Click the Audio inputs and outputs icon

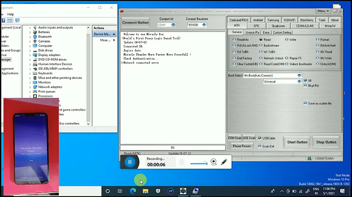click(x=35, y=27)
